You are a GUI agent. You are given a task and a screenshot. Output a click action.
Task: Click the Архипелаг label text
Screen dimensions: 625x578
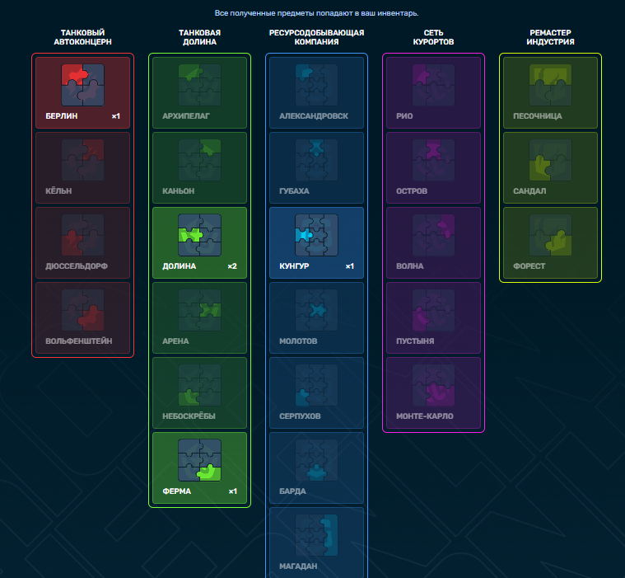point(186,116)
